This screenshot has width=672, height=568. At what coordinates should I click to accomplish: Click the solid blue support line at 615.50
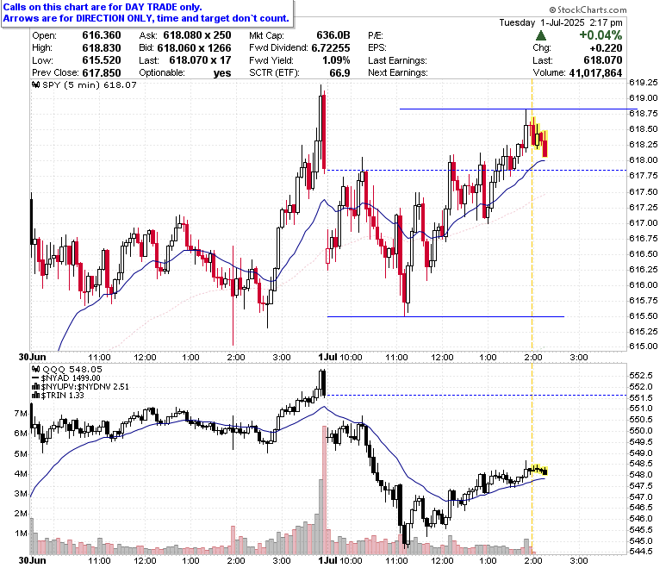coord(445,317)
